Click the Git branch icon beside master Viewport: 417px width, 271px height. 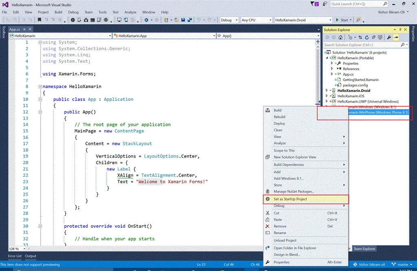pos(394,264)
